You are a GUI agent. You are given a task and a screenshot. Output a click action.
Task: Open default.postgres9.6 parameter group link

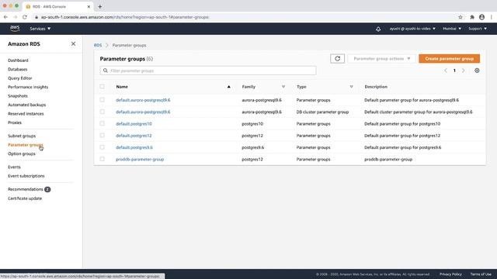(134, 147)
